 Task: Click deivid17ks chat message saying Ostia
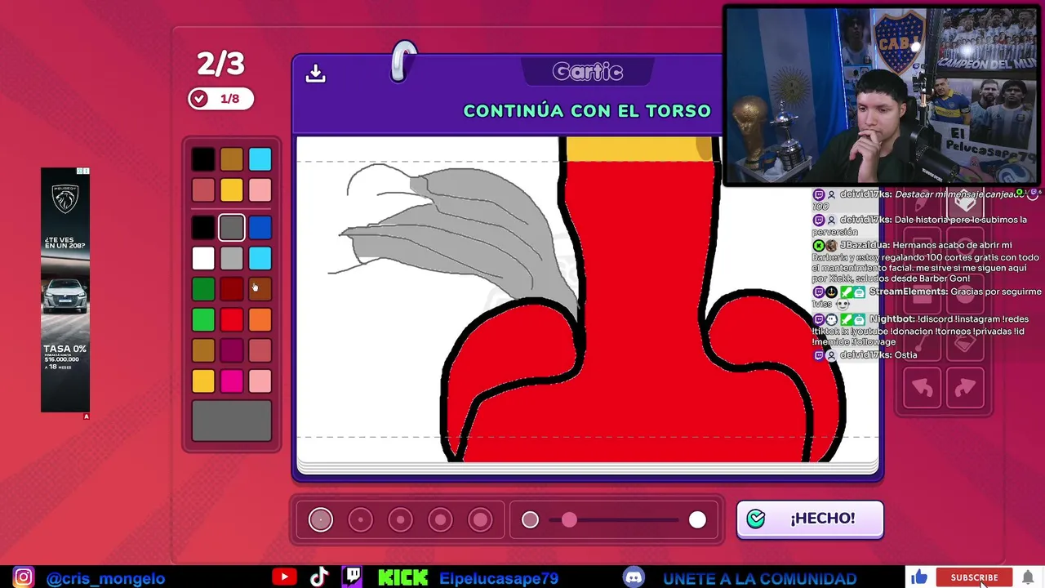coord(865,355)
